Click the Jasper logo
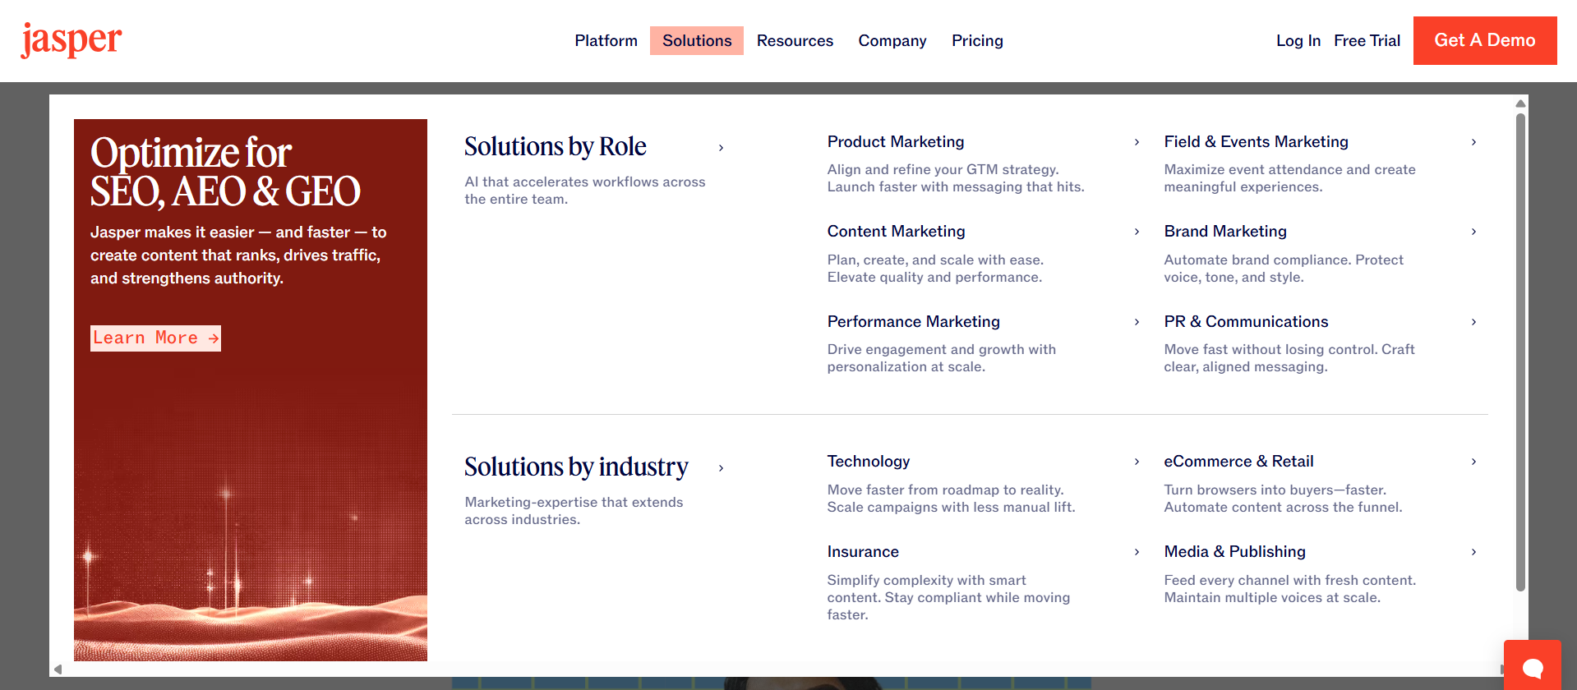 pos(71,39)
